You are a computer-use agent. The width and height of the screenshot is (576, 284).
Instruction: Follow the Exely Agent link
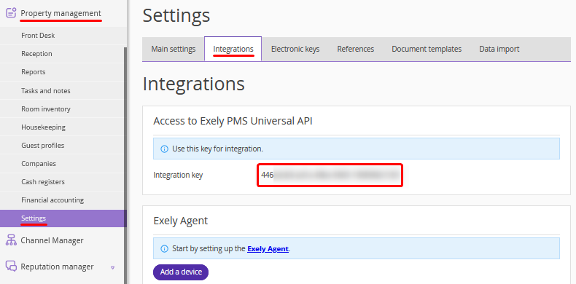tap(268, 248)
